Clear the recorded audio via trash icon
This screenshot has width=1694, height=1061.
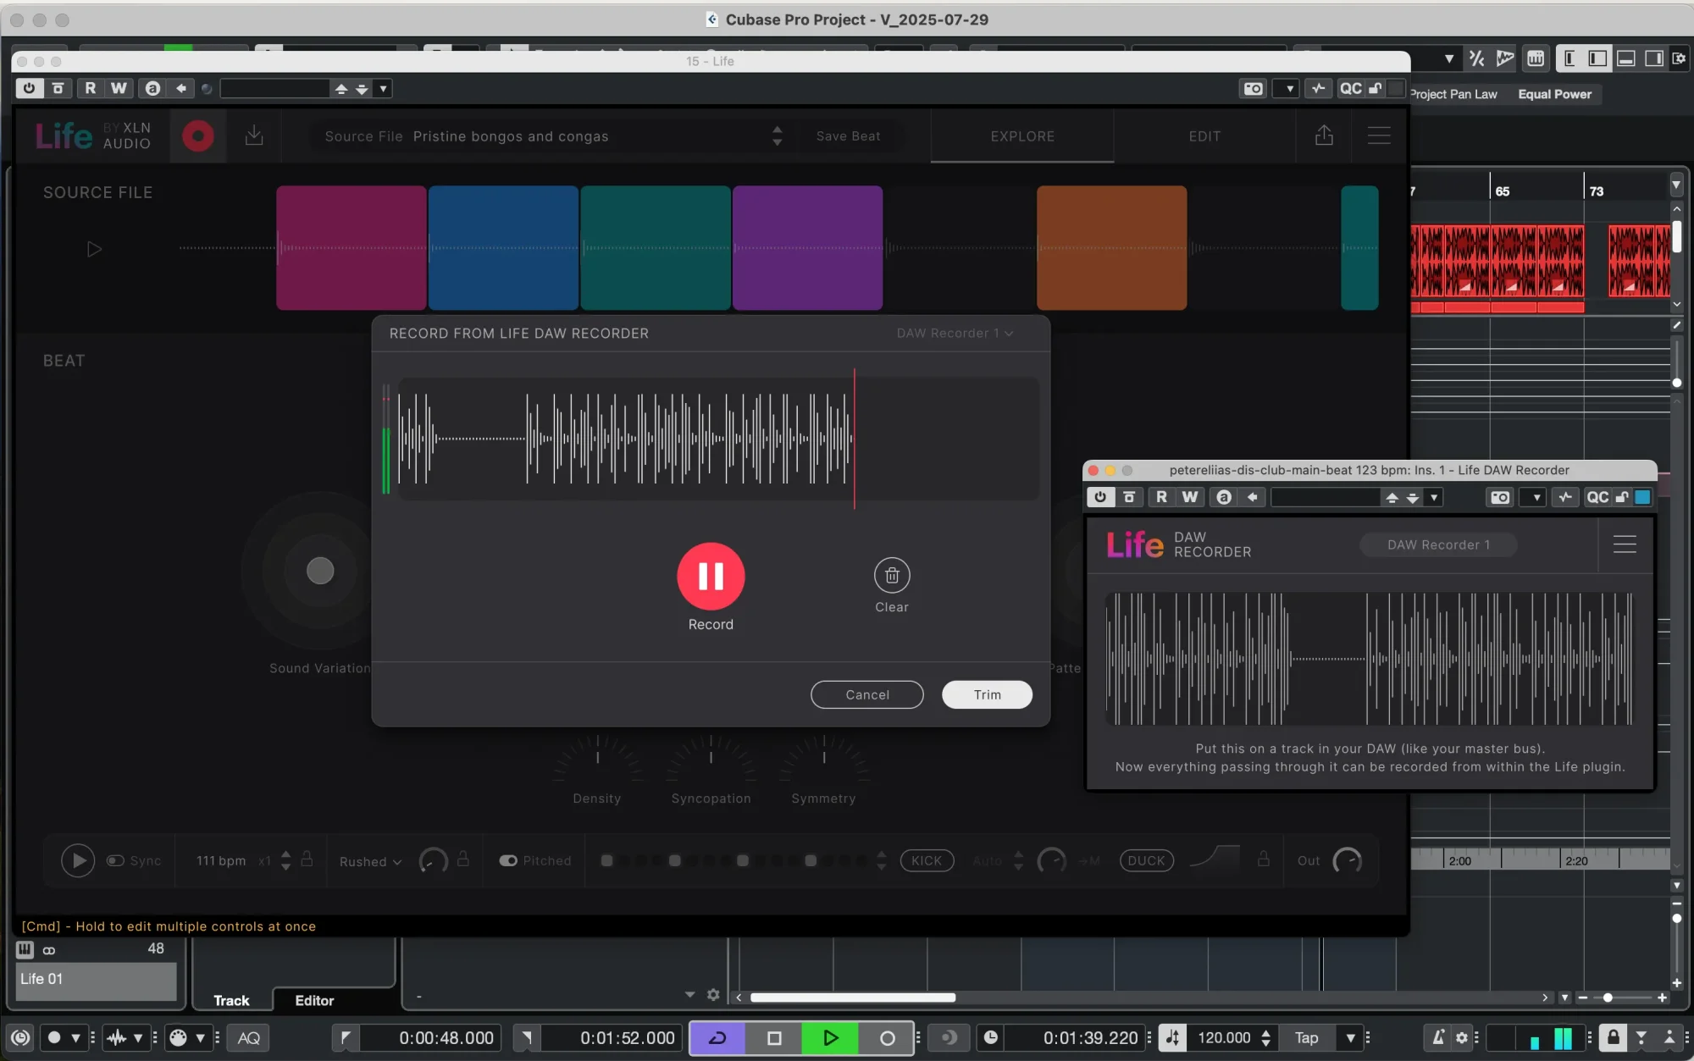tap(892, 576)
